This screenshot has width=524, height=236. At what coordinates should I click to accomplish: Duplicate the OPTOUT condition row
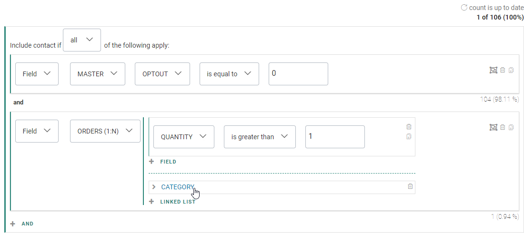point(511,70)
